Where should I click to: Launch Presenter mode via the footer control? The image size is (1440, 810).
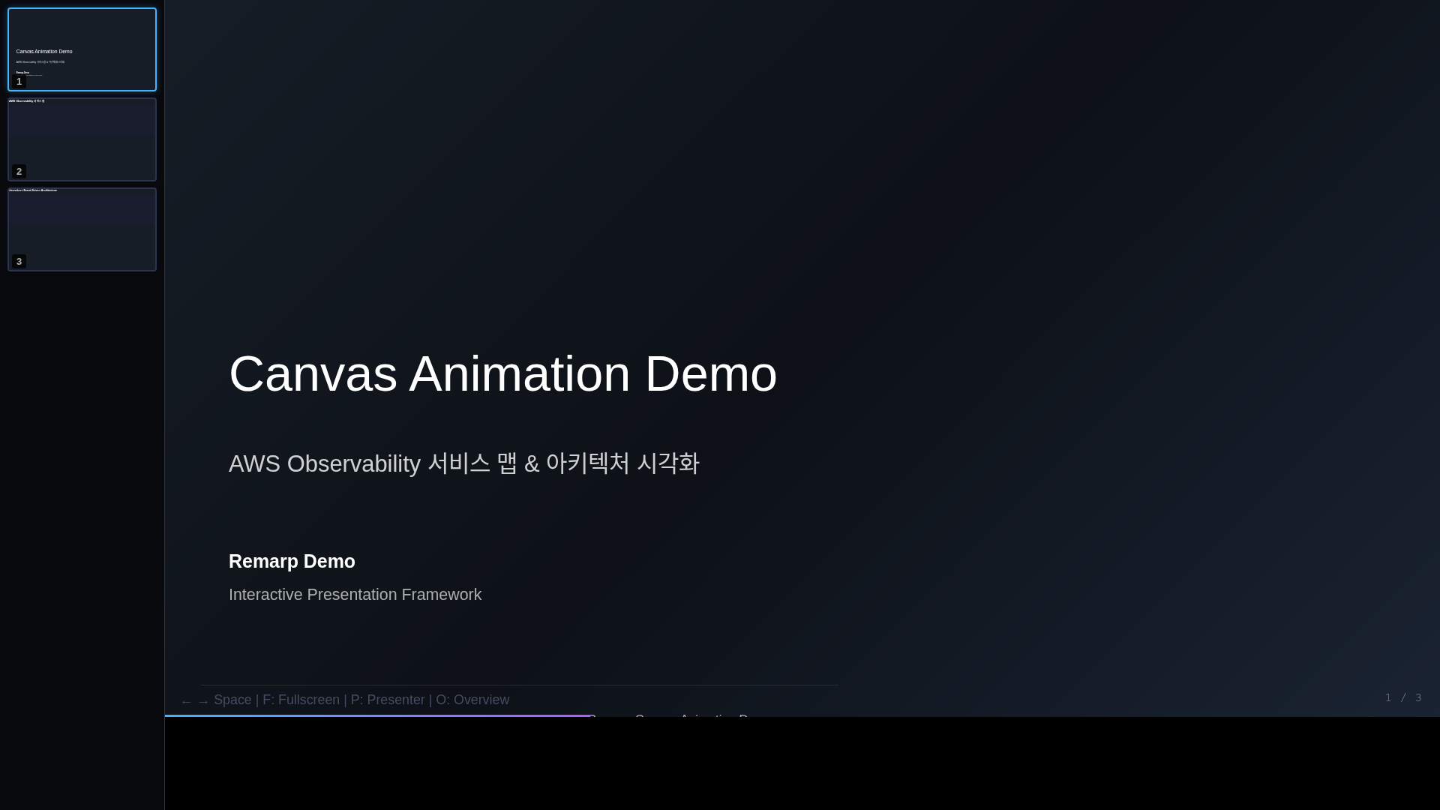point(387,700)
